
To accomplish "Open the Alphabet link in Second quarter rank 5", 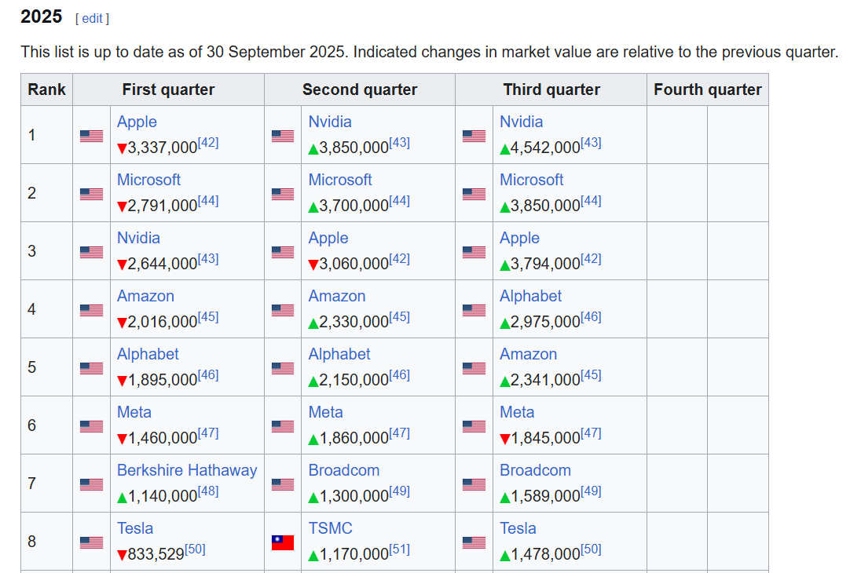I will [x=339, y=354].
